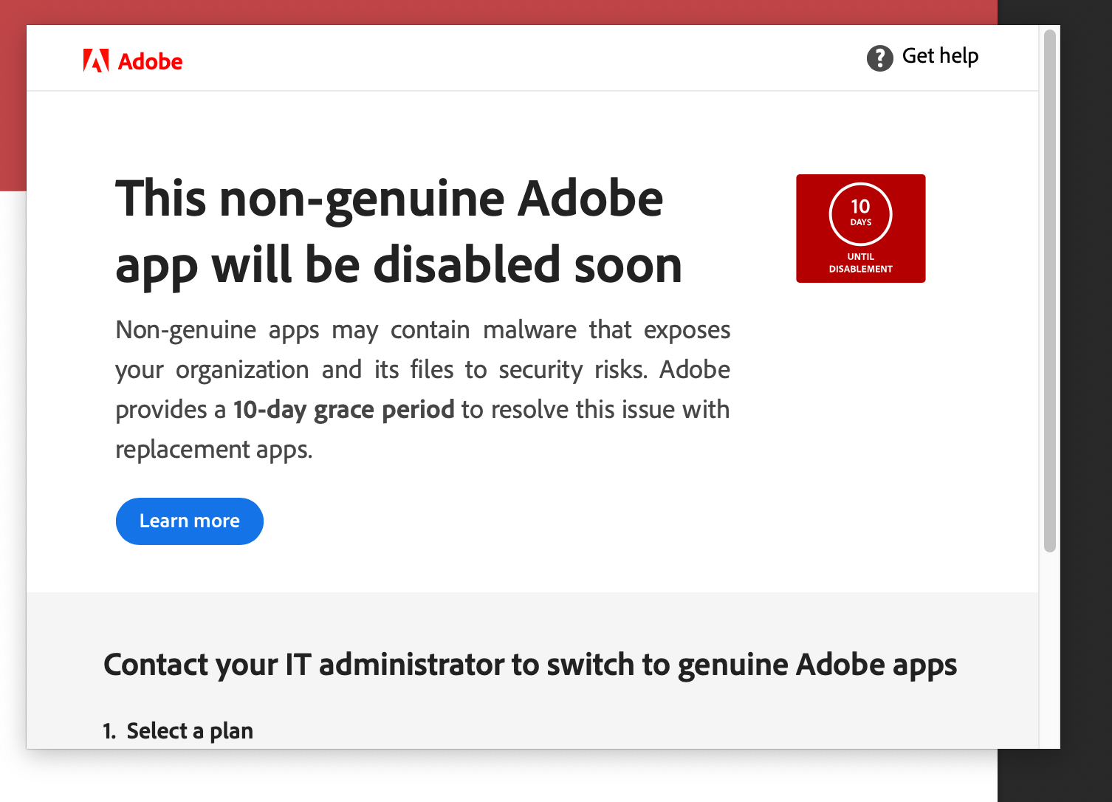Click the UNTIL DISABLEMENT label
The height and width of the screenshot is (802, 1112).
(860, 262)
